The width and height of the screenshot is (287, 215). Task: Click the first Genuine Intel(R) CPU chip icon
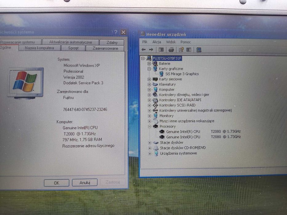(x=162, y=132)
